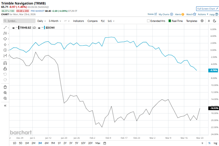Pick the numbered annotation tool

point(5,50)
